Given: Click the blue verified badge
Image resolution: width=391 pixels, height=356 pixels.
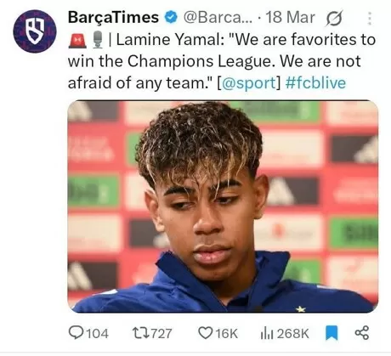Looking at the screenshot, I should pos(171,18).
